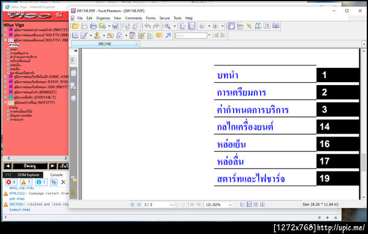
Task: Select the magnifier Zoom tool
Action: (x=167, y=26)
